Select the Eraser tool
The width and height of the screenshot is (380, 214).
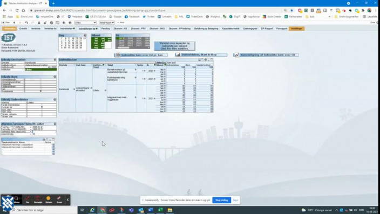pyautogui.click(x=59, y=199)
